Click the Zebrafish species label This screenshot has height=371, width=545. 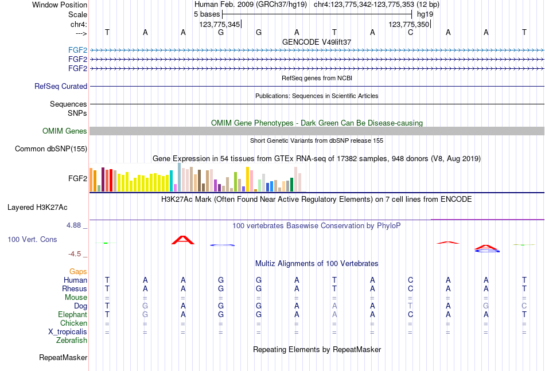pyautogui.click(x=72, y=341)
